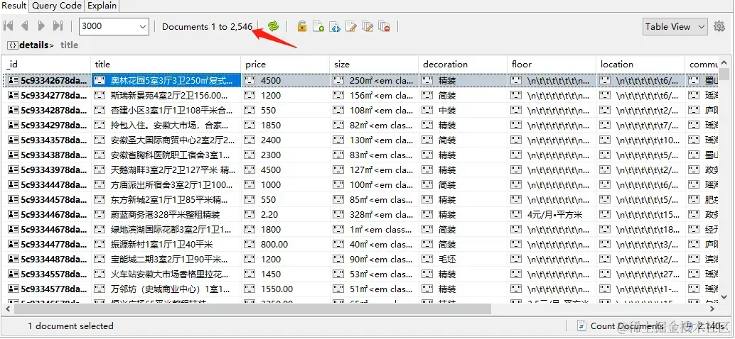735x339 pixels.
Task: Click the size column header
Action: click(x=374, y=65)
